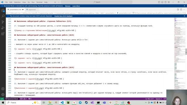Image resolution: width=187 pixels, height=105 pixels.
Task: Open markdown preview to the side
Action: (178, 10)
